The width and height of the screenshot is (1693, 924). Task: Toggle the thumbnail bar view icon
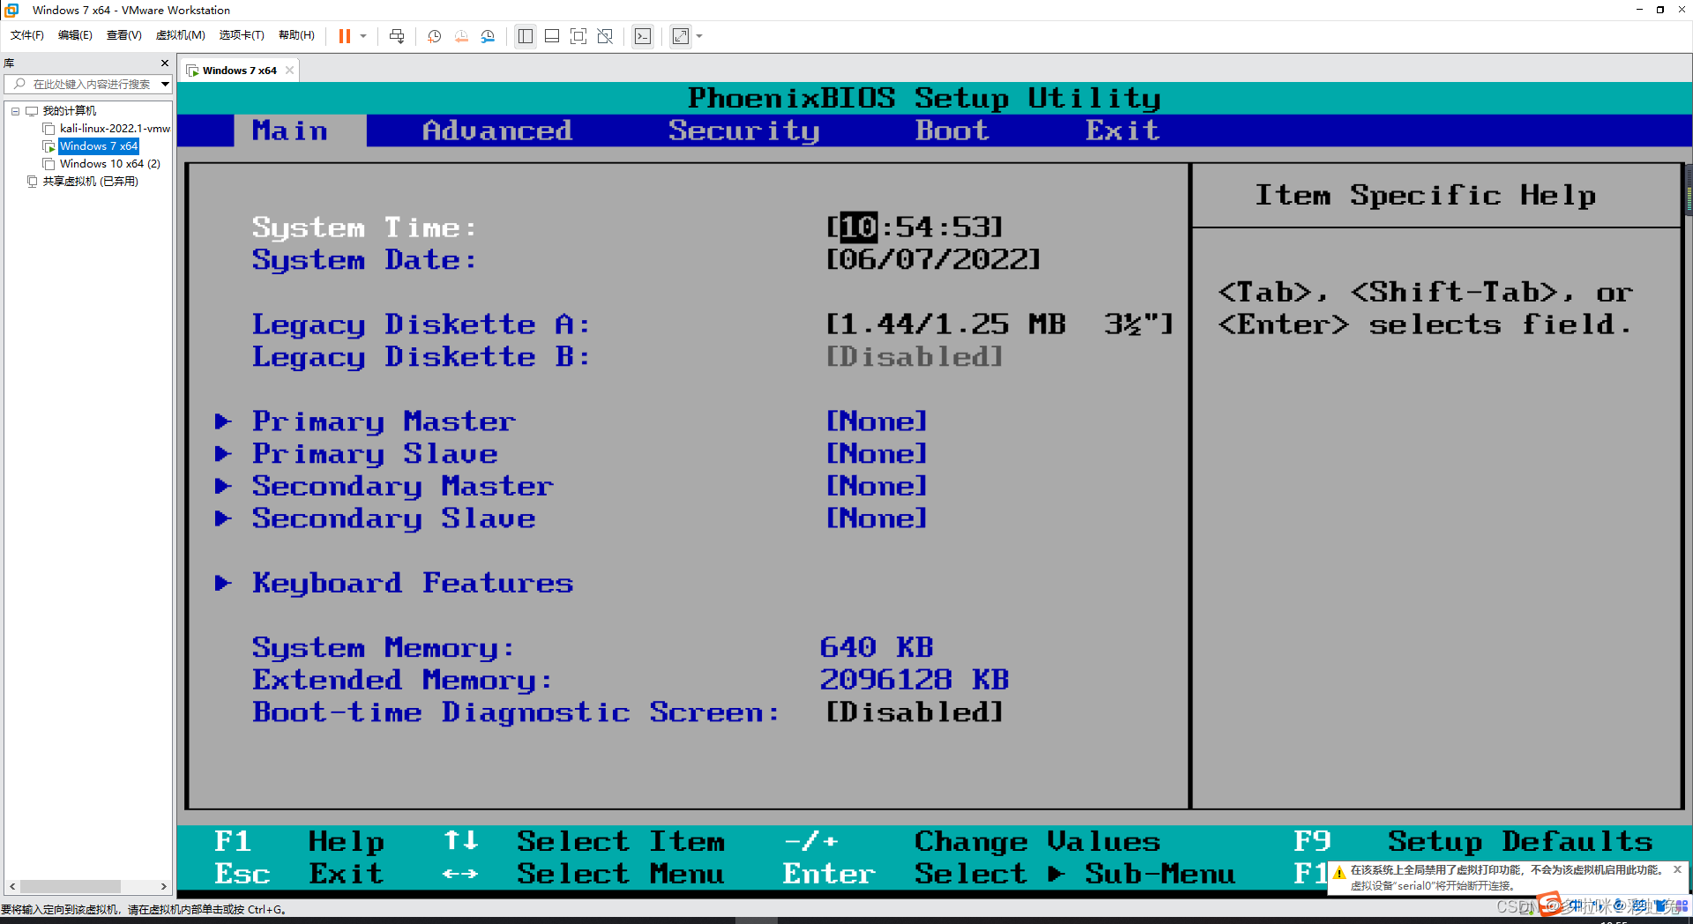[x=552, y=36]
